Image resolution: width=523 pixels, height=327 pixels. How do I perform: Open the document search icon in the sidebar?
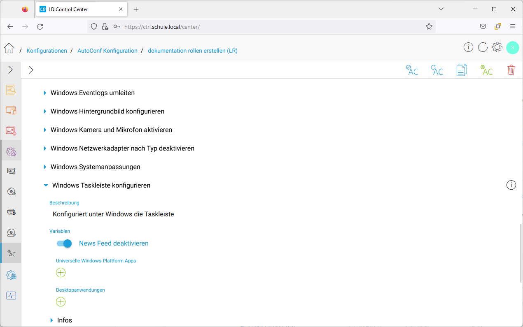click(11, 90)
